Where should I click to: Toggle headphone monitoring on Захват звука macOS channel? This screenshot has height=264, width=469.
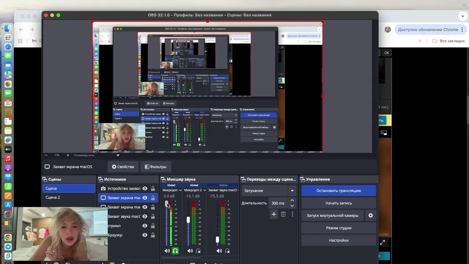228,251
